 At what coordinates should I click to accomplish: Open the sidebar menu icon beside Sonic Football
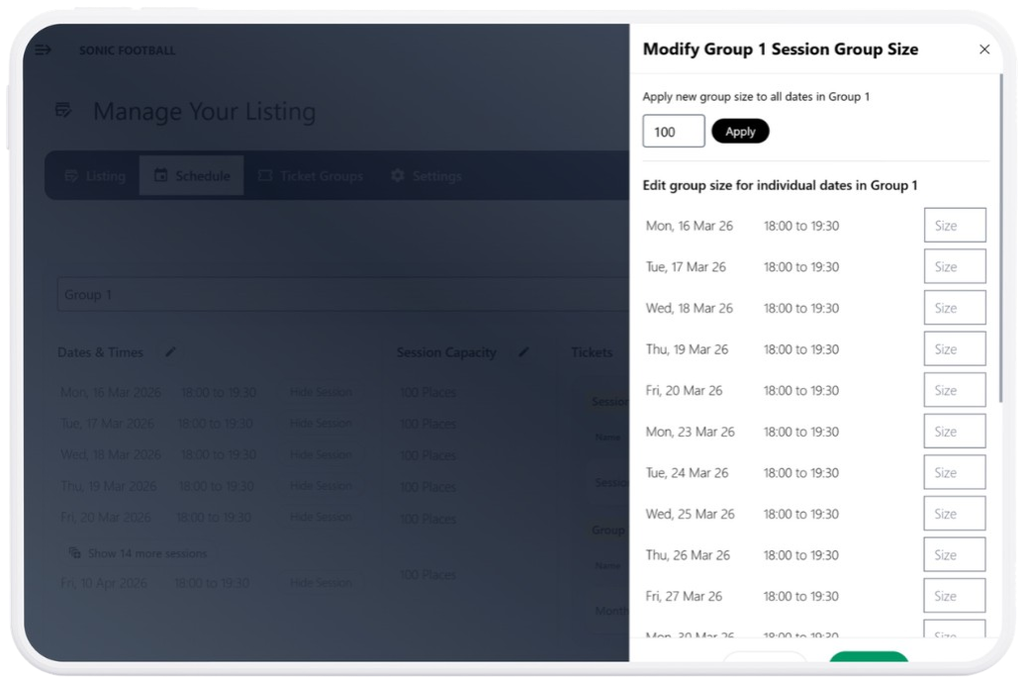[x=44, y=49]
